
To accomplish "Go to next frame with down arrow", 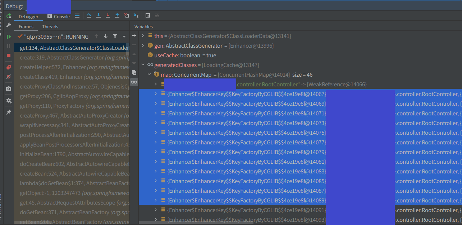I will (x=106, y=37).
